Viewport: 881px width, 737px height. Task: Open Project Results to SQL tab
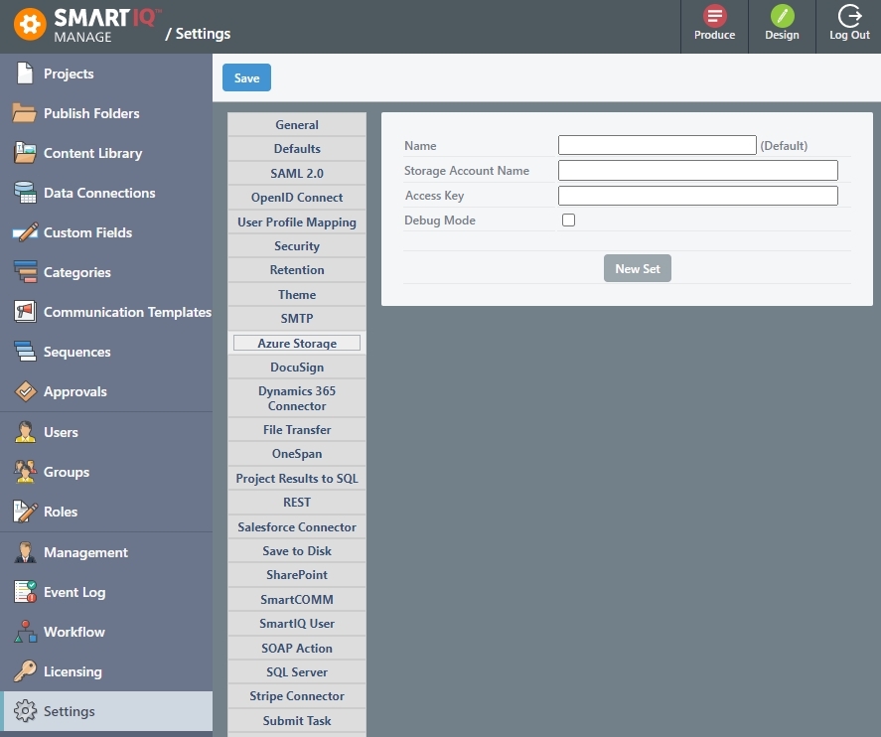point(297,478)
